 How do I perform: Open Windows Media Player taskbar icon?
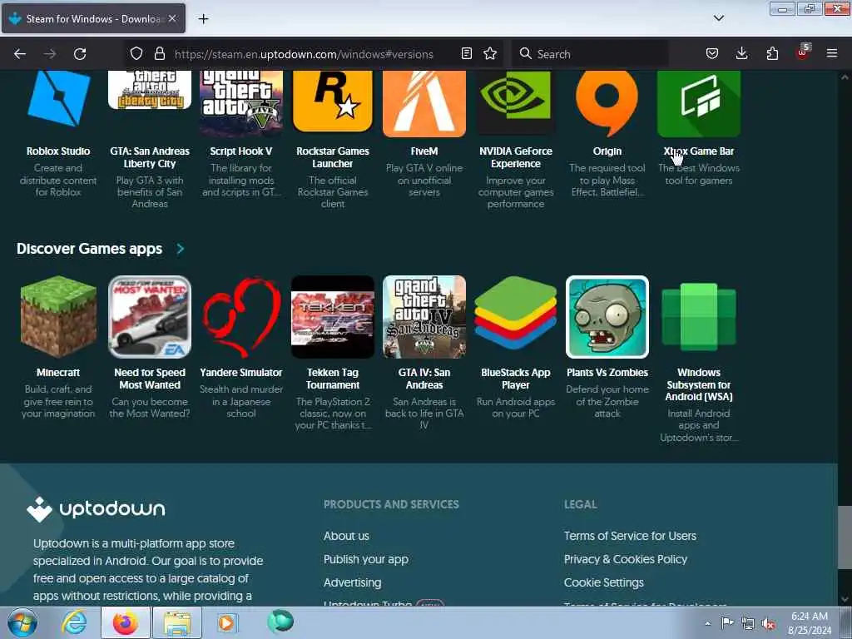pos(226,622)
